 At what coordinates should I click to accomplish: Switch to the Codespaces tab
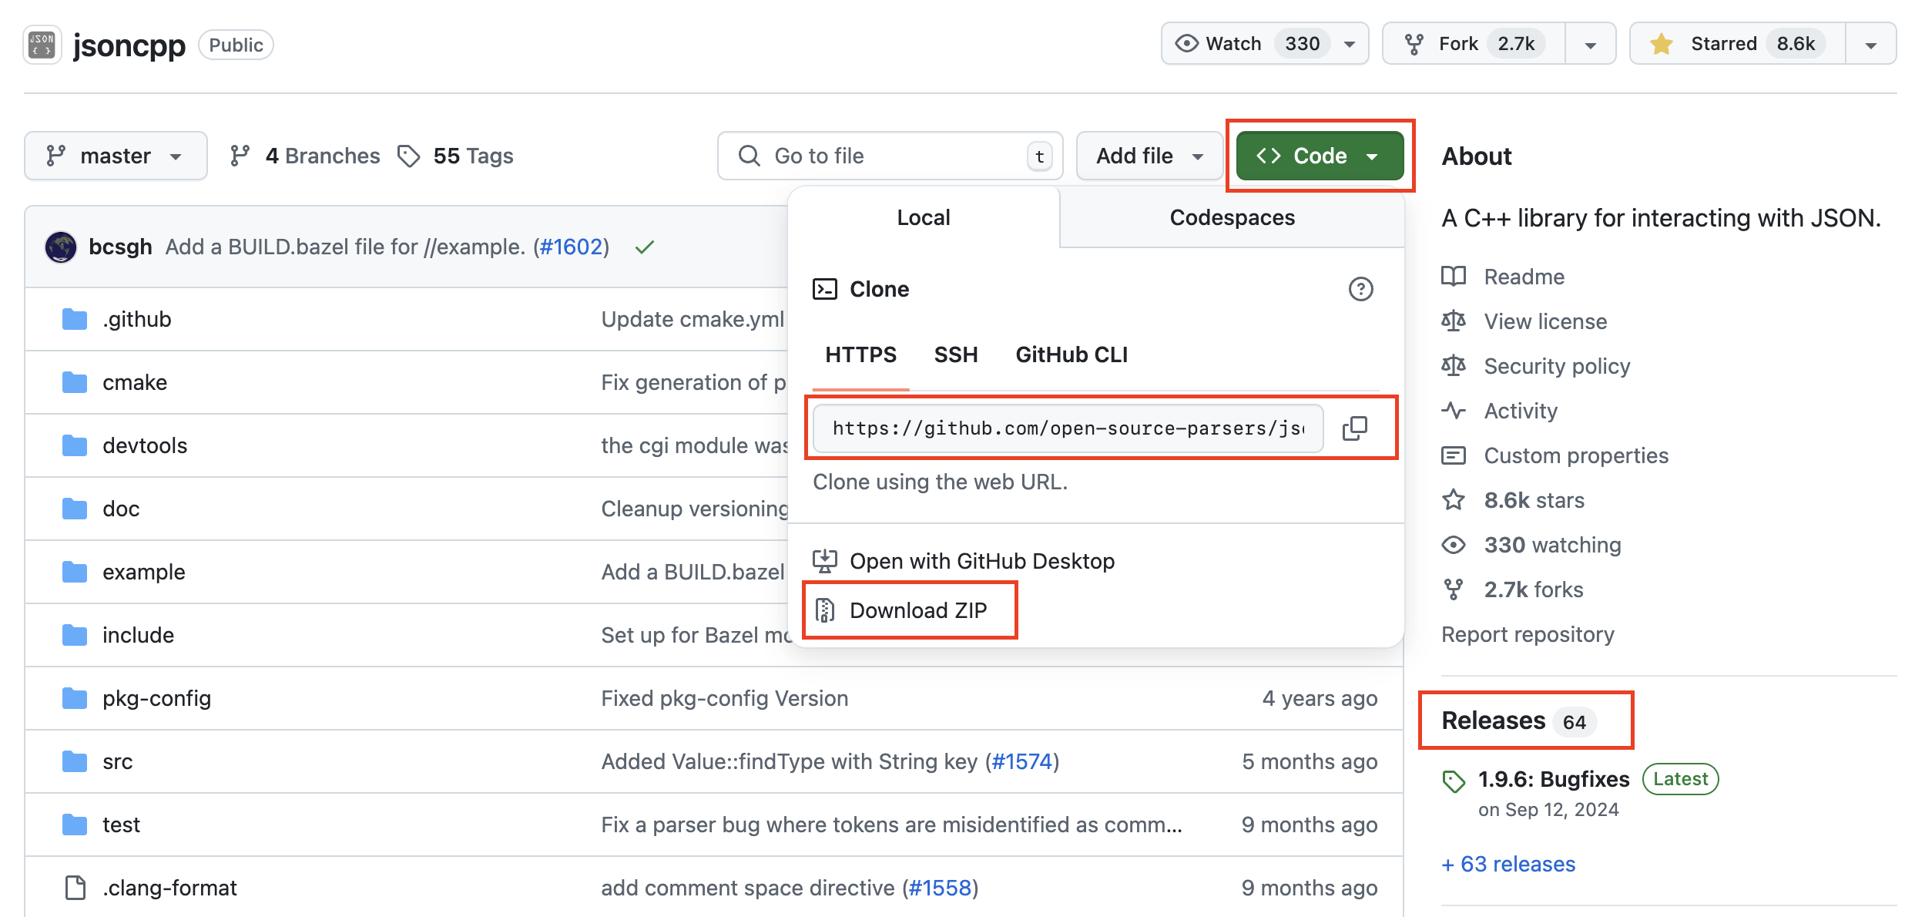click(1232, 217)
